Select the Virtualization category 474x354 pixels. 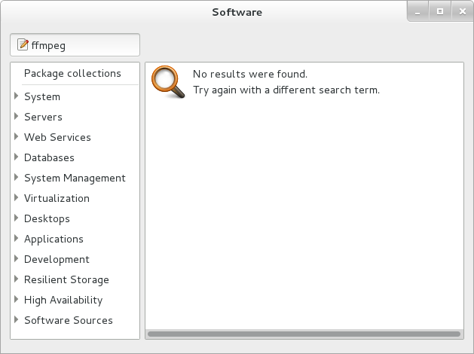pyautogui.click(x=57, y=198)
